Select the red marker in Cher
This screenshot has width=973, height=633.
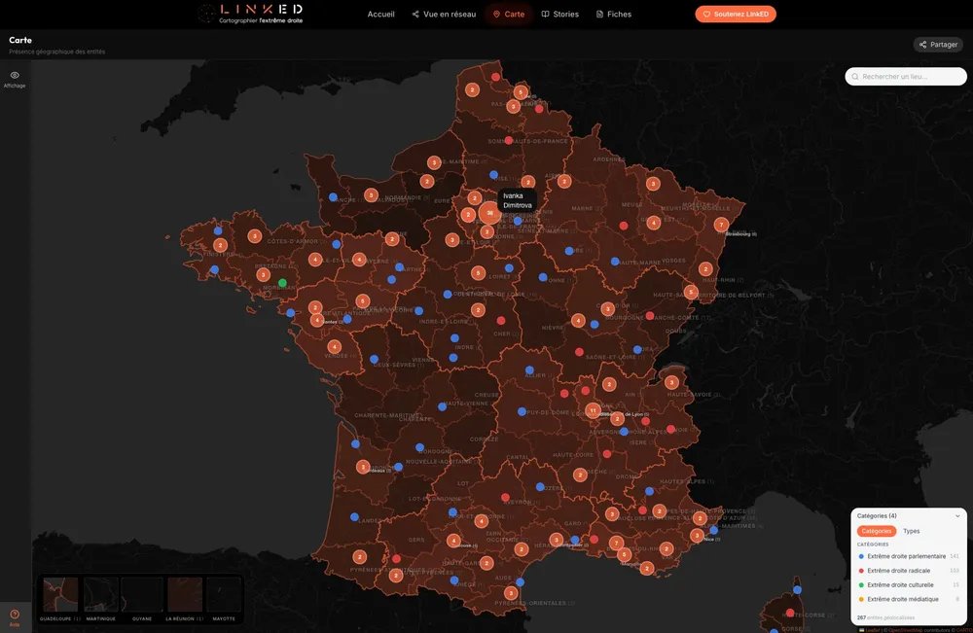pyautogui.click(x=501, y=321)
